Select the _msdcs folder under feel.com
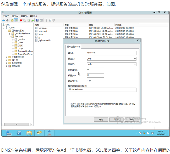 coord(20,39)
